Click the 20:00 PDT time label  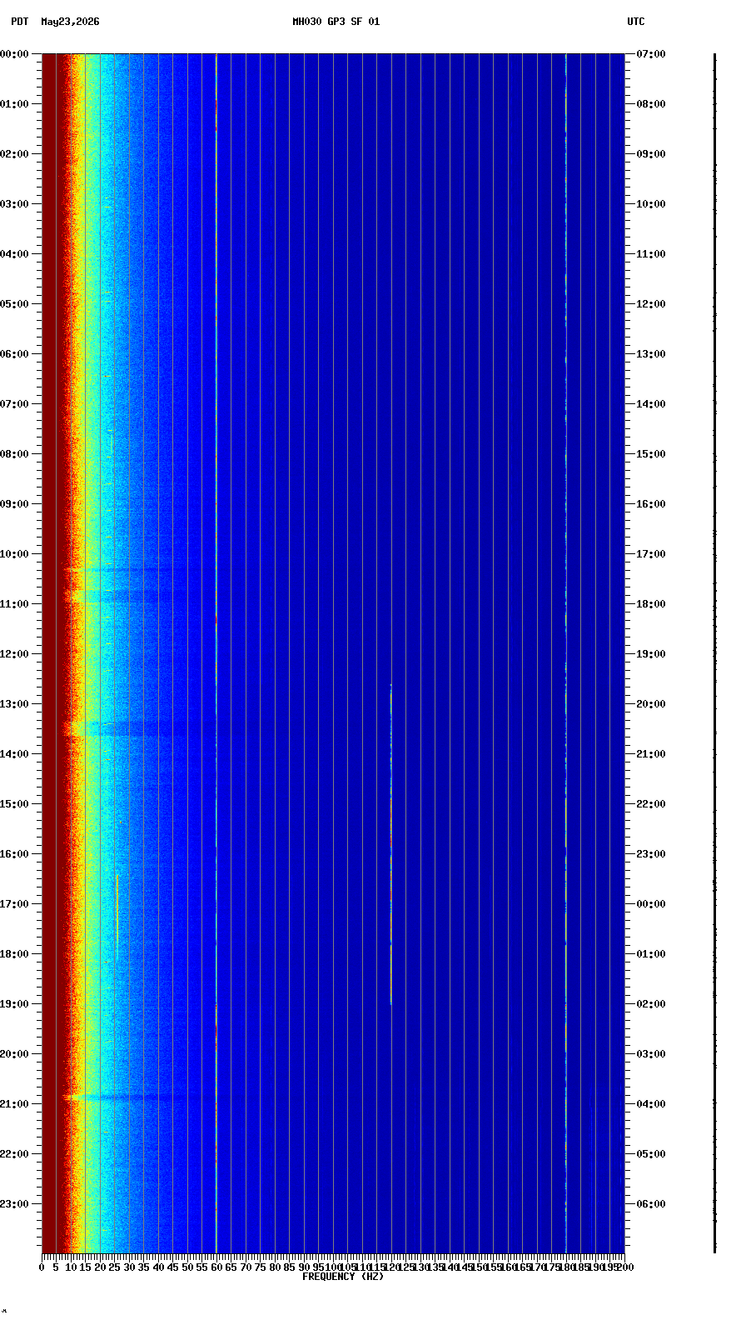pyautogui.click(x=14, y=1054)
